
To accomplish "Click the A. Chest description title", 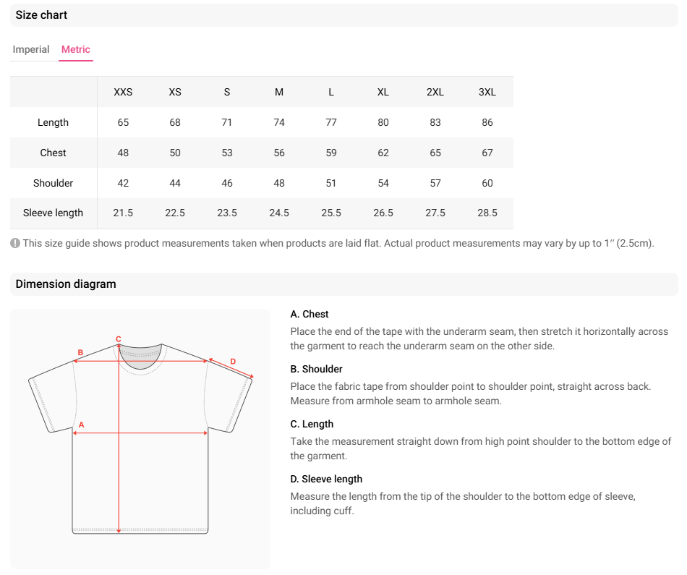I will (x=310, y=314).
